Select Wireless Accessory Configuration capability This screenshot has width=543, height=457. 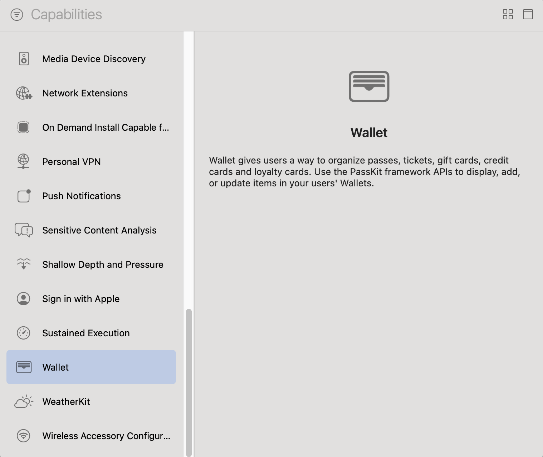tap(91, 436)
